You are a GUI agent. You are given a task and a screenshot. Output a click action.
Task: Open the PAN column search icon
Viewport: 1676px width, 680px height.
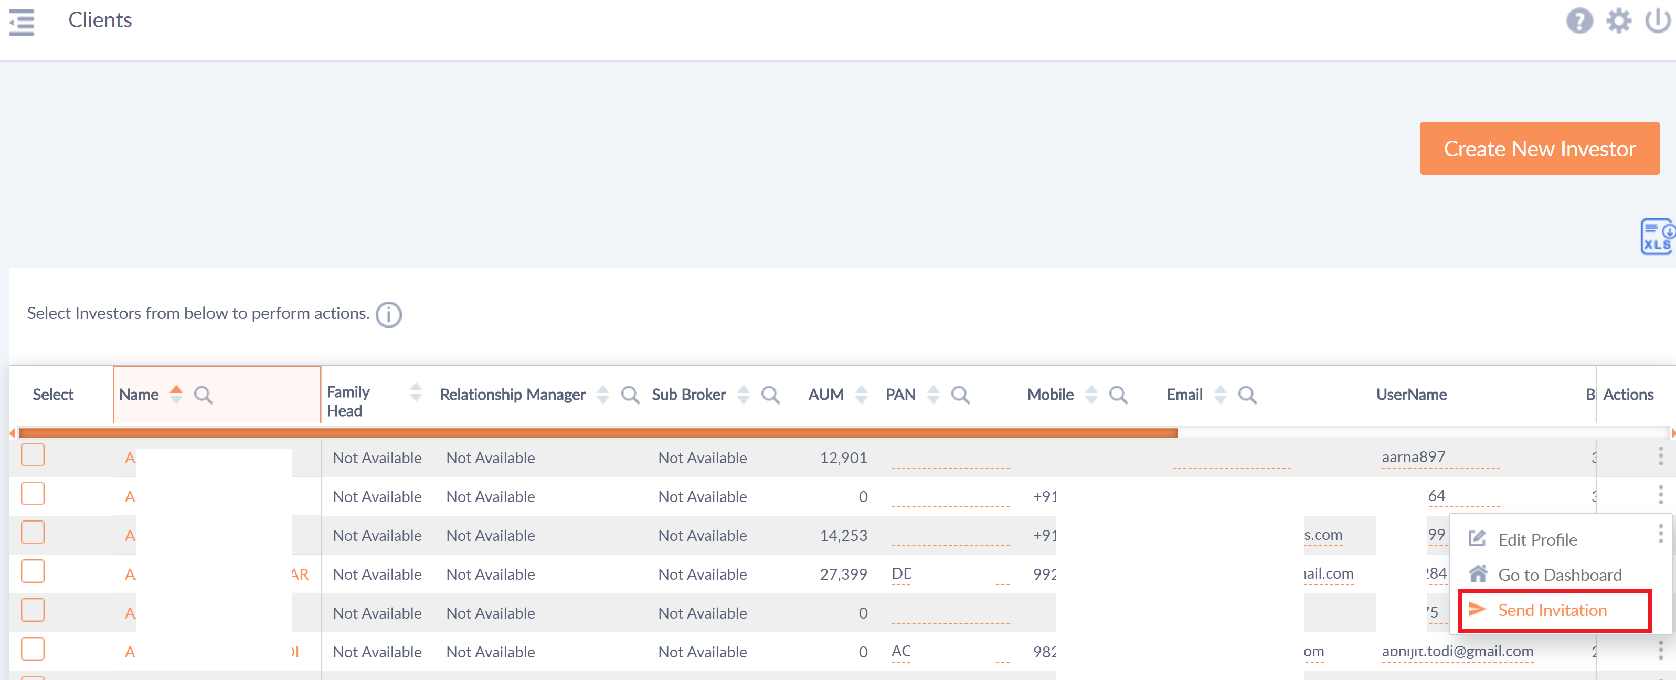pyautogui.click(x=960, y=395)
